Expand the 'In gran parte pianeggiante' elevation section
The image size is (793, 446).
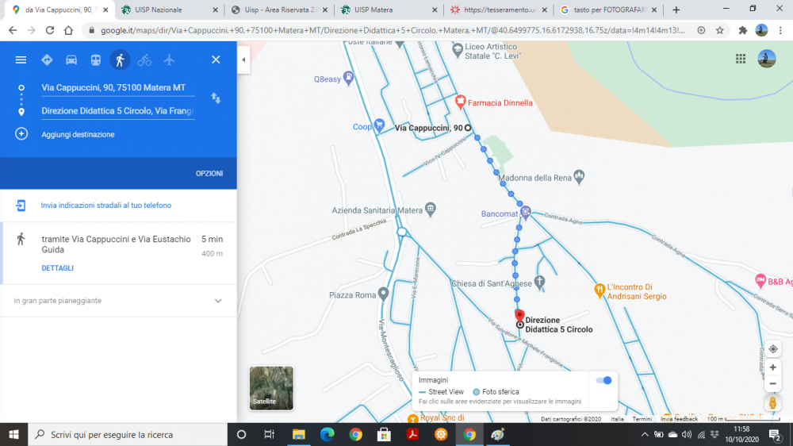pyautogui.click(x=218, y=301)
